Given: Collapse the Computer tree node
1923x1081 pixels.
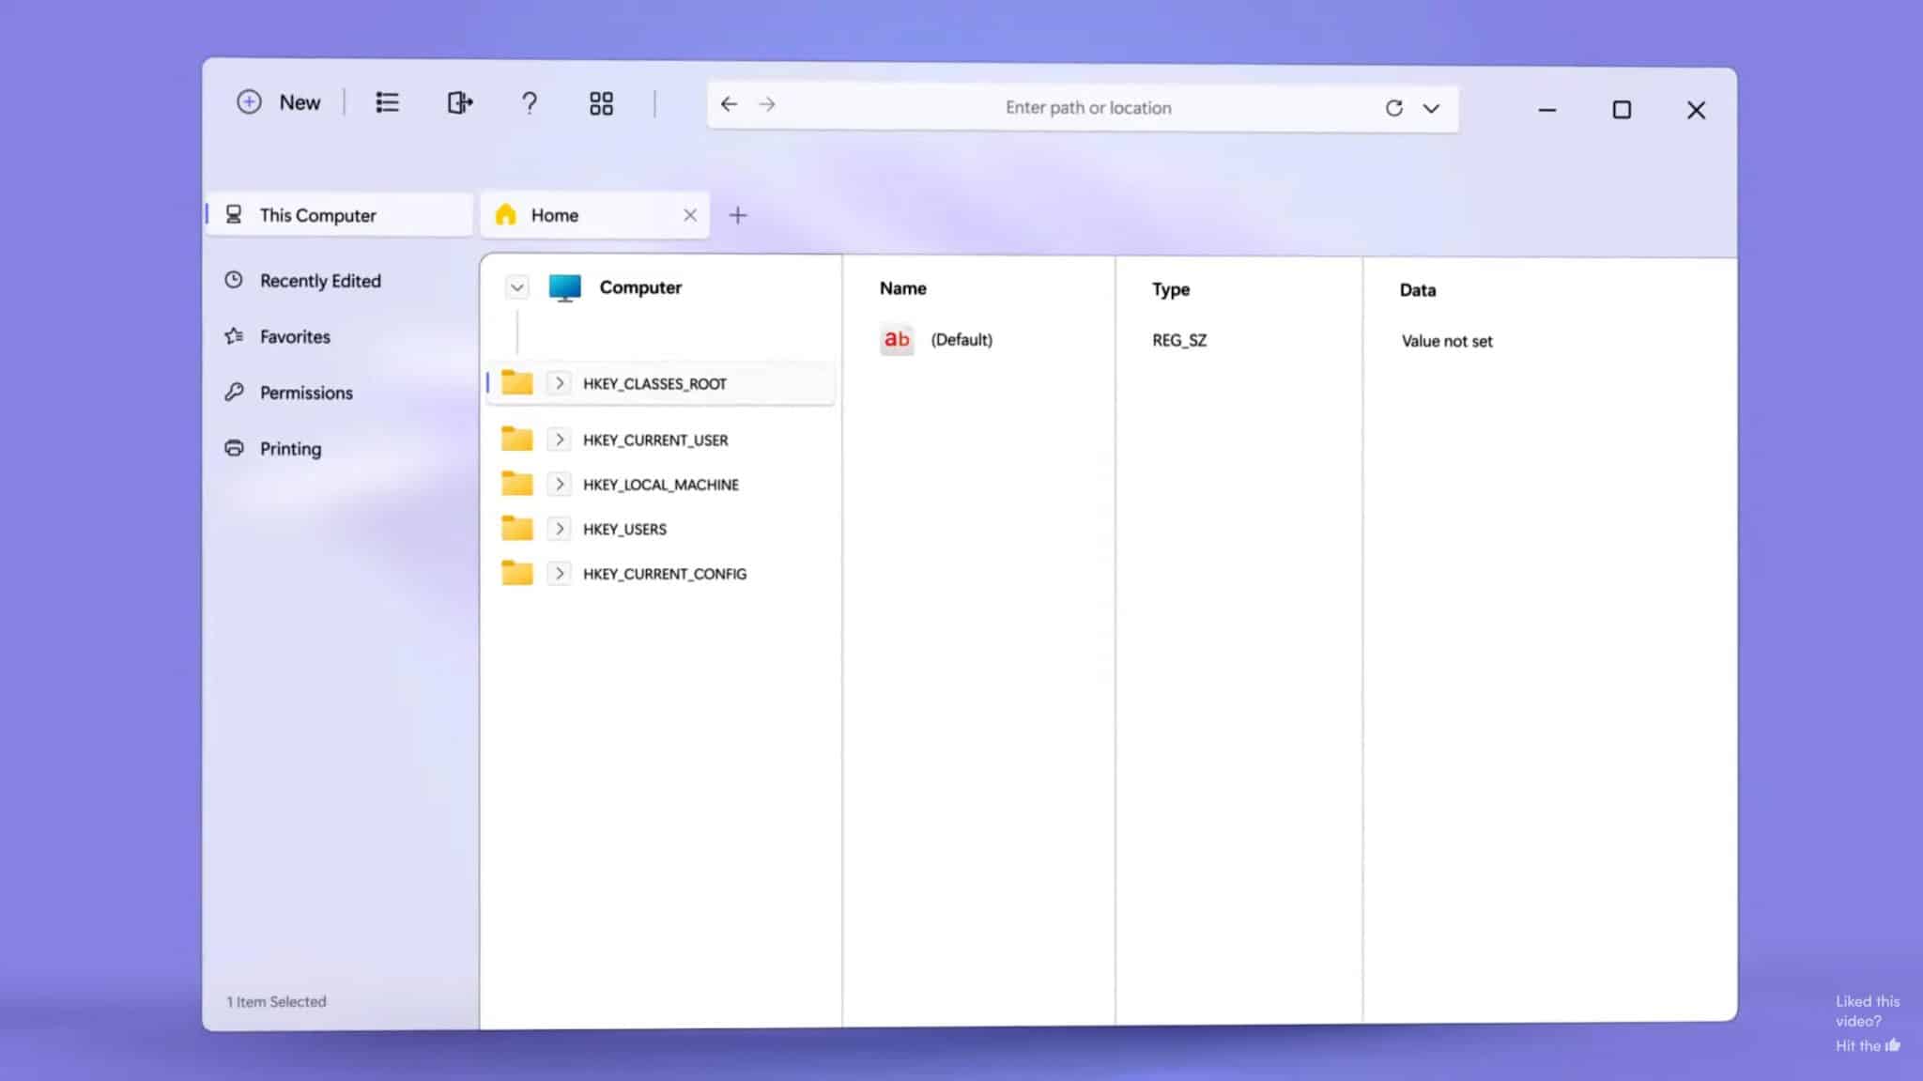Looking at the screenshot, I should 516,287.
